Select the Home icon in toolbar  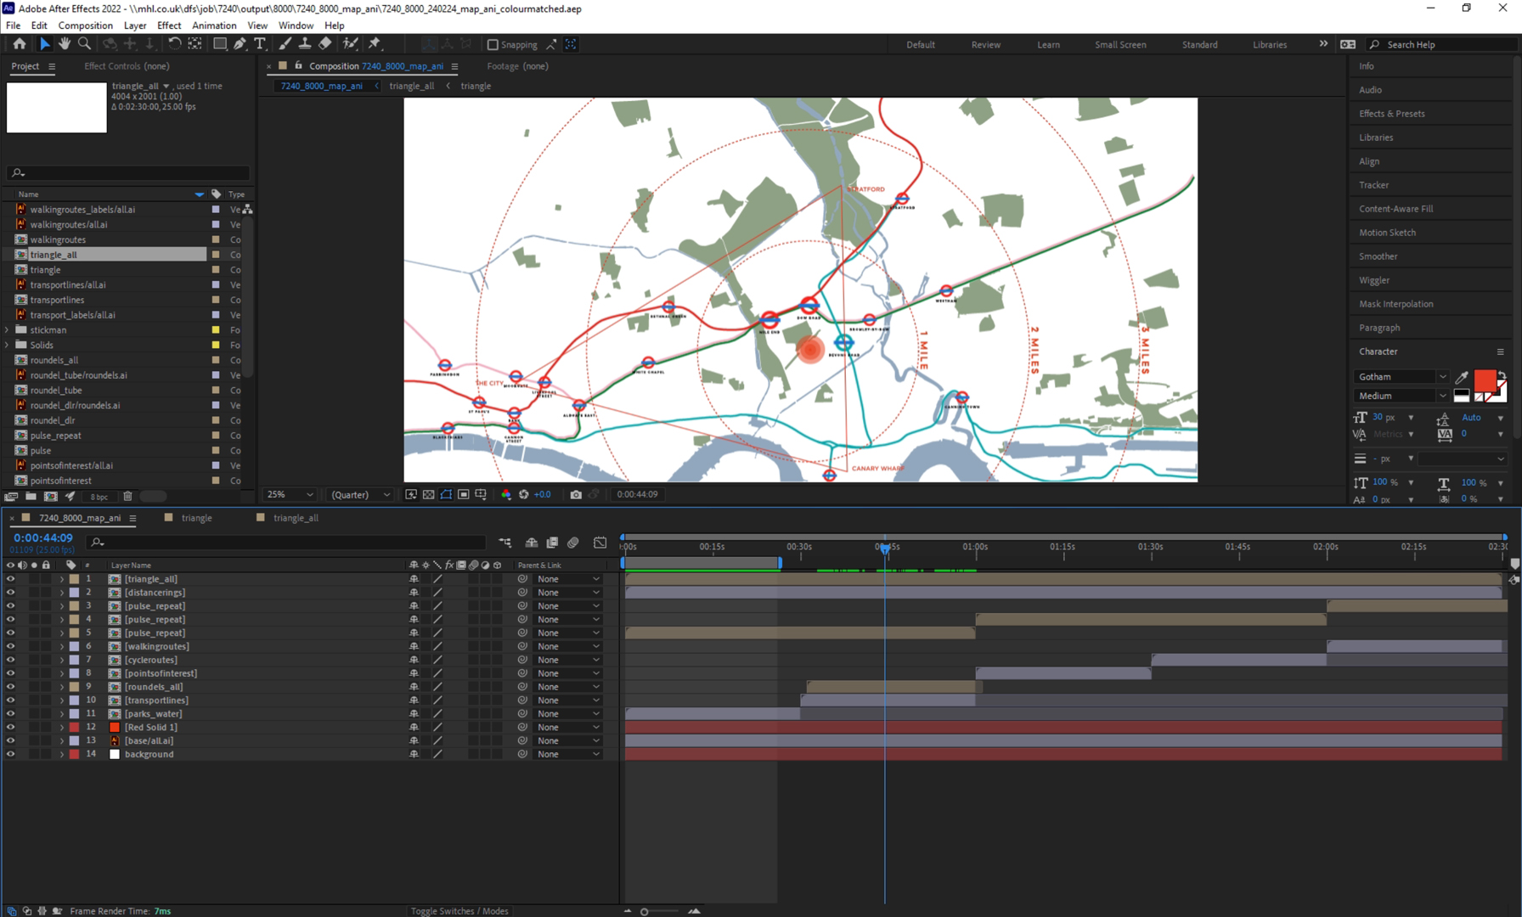click(19, 43)
